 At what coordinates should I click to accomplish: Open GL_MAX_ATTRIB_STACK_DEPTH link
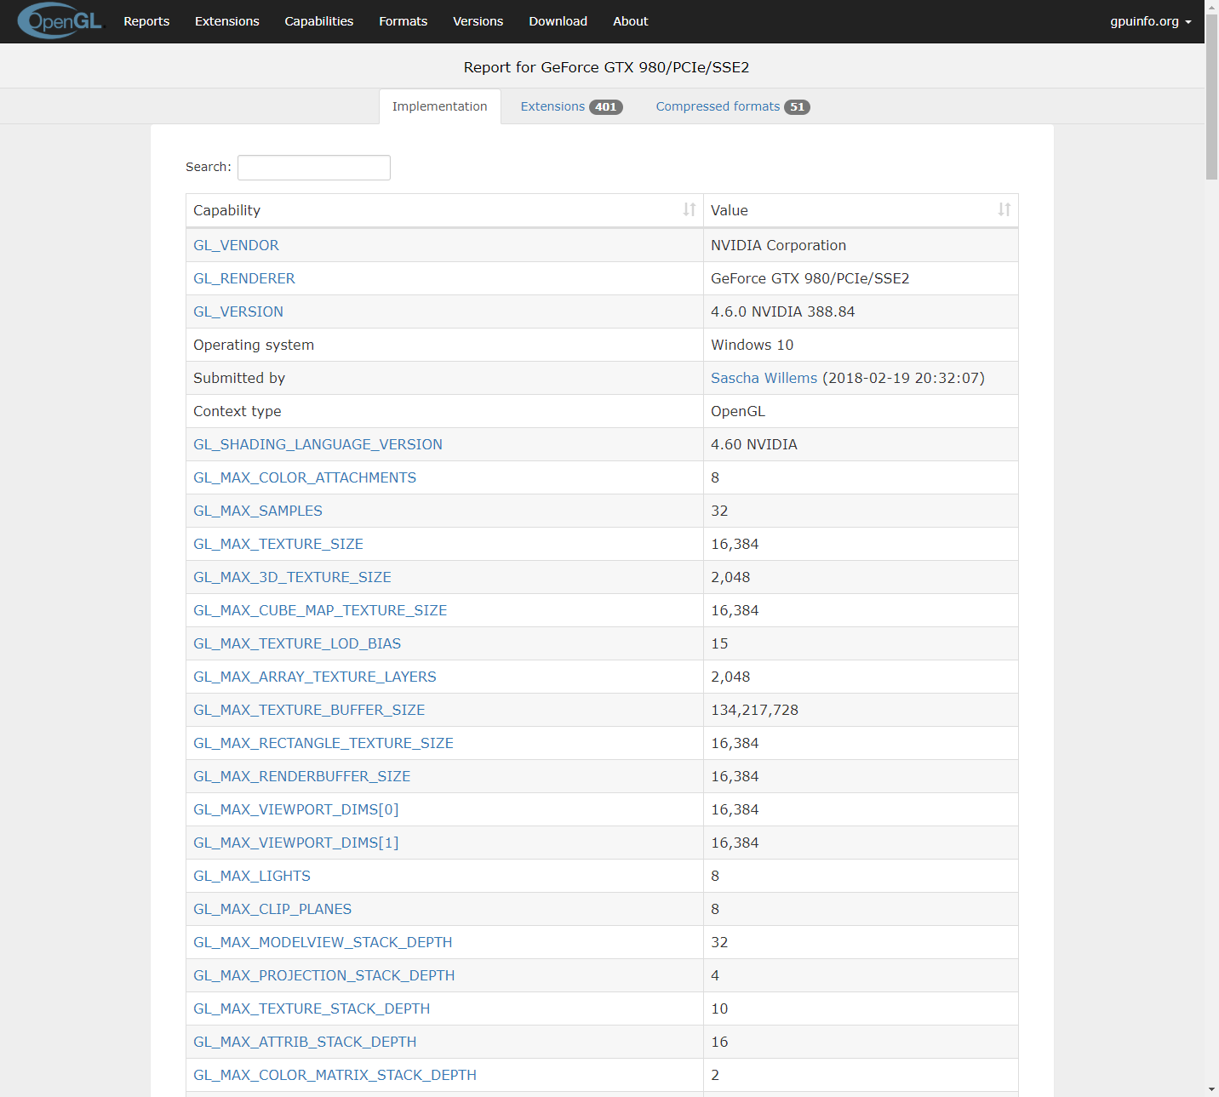305,1042
